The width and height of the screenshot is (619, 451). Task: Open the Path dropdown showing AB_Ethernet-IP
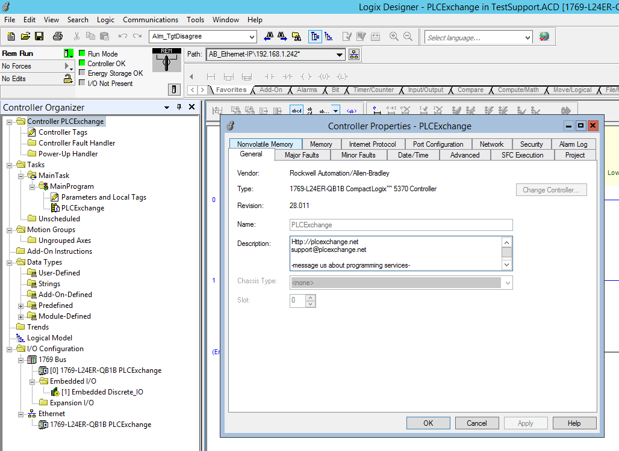[340, 54]
